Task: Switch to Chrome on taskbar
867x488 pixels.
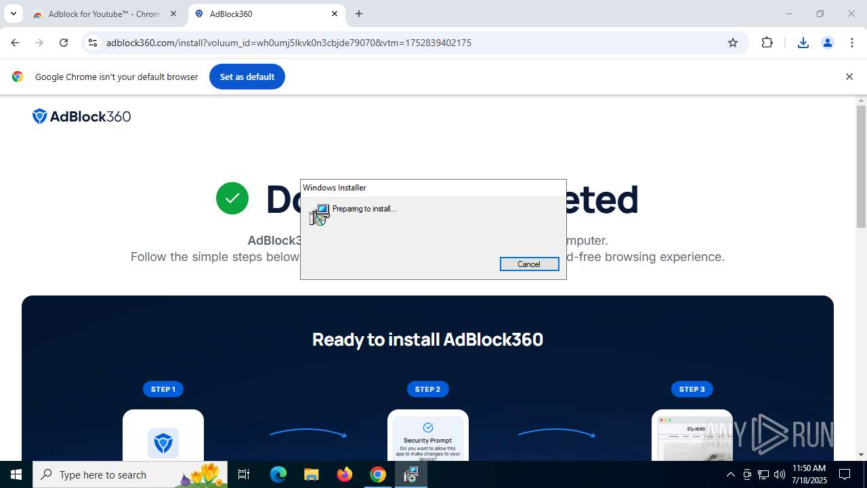Action: click(x=378, y=474)
